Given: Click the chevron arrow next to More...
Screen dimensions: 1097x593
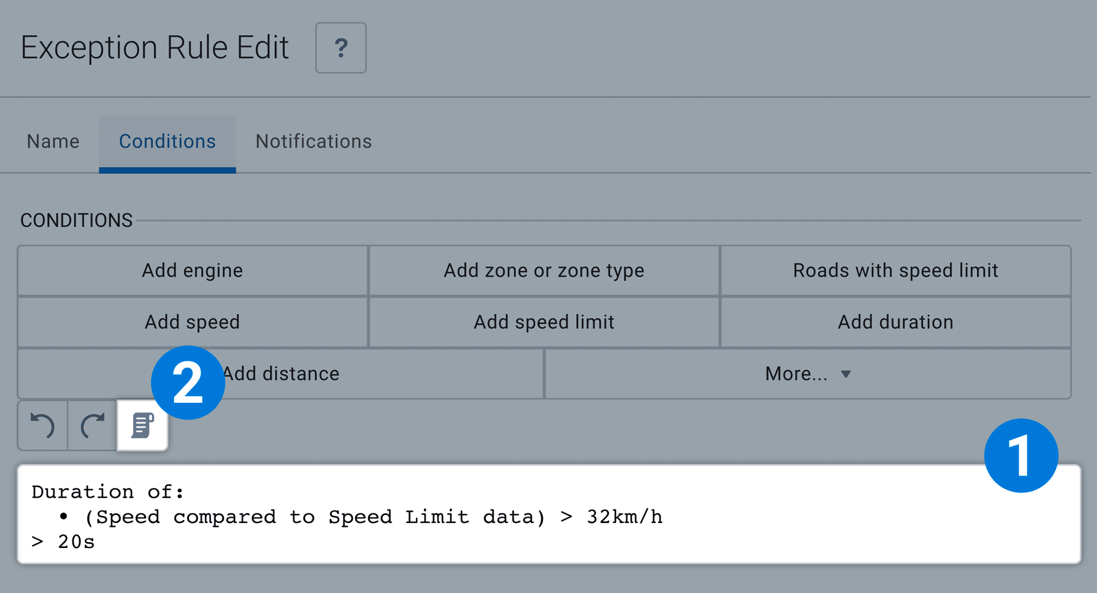Looking at the screenshot, I should (846, 374).
